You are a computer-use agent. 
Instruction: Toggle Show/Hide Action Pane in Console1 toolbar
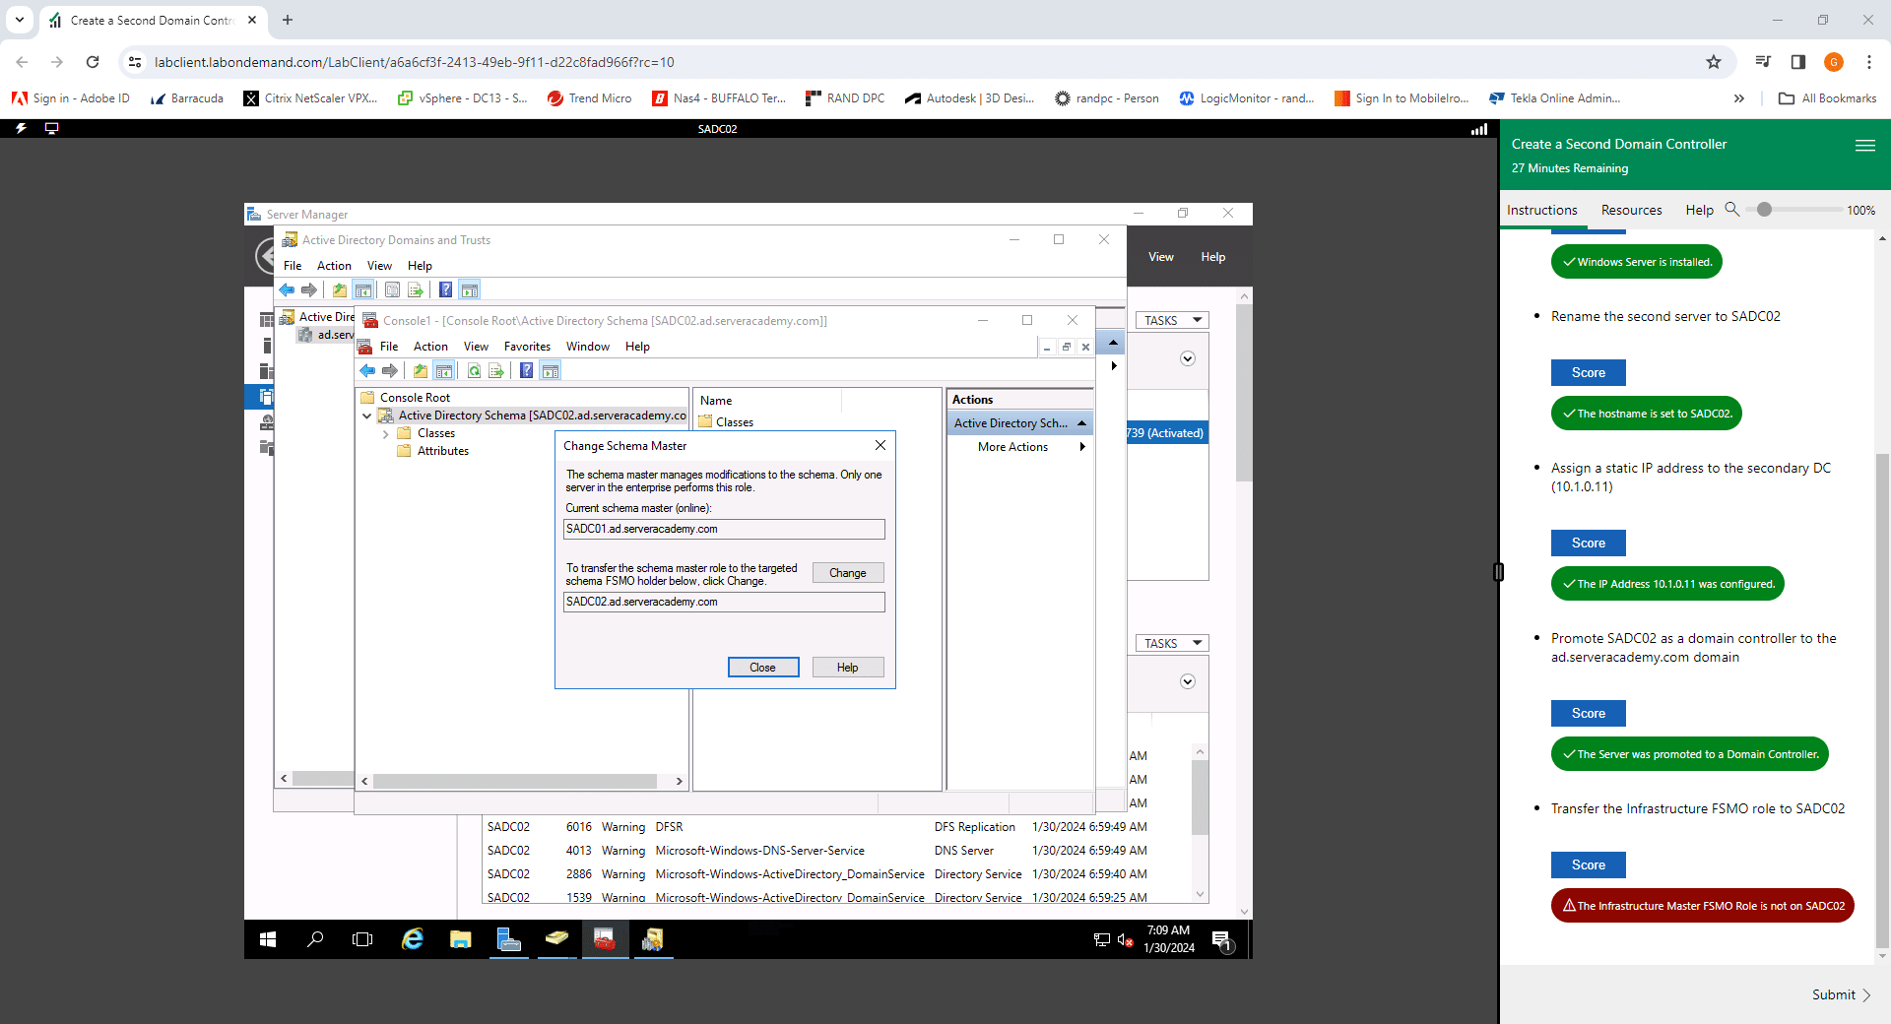tap(551, 371)
